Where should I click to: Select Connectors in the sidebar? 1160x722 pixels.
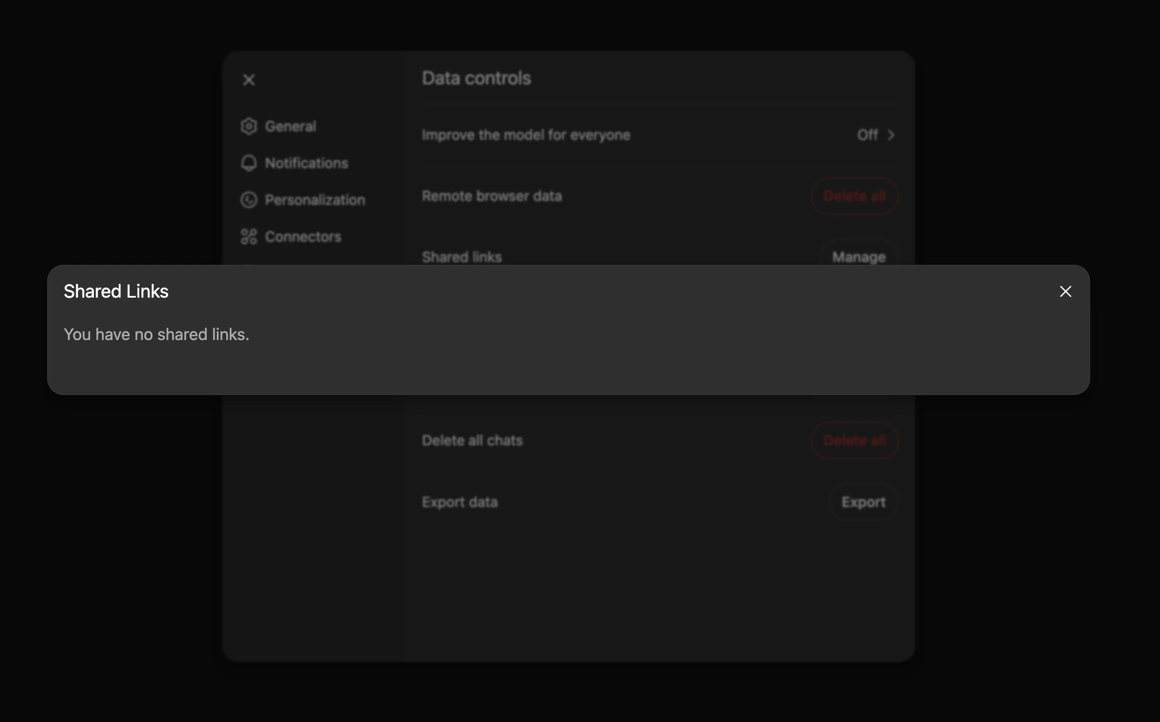point(303,237)
